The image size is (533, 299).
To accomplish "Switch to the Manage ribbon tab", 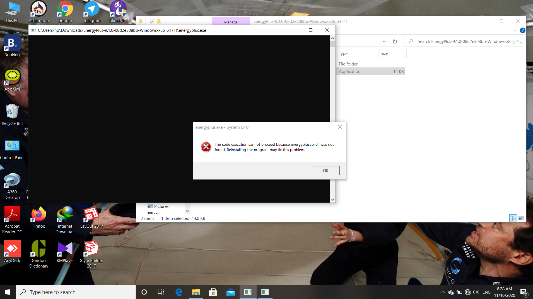I will click(231, 22).
